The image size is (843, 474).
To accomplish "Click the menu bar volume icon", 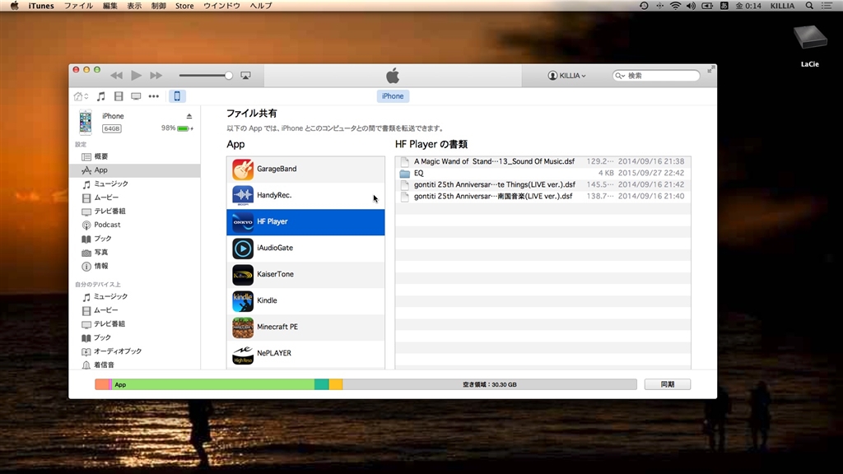I will (691, 6).
